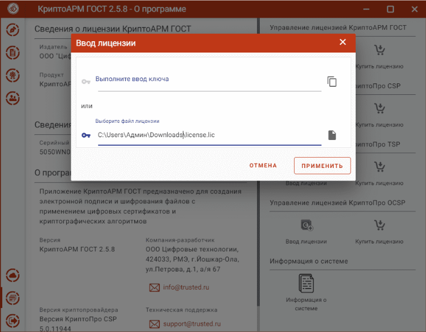The height and width of the screenshot is (332, 426).
Task: Click the license file path field
Action: point(210,135)
